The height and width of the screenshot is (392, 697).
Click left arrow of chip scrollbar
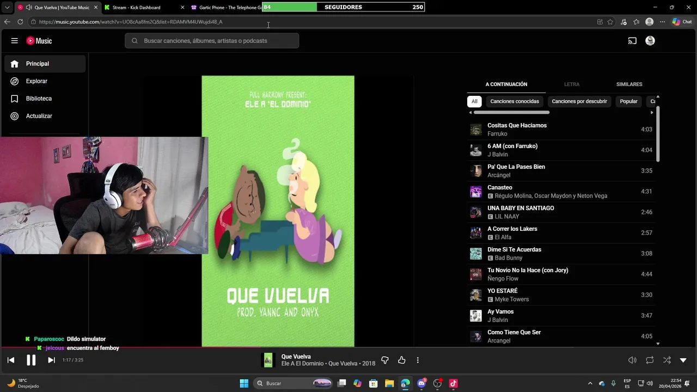click(x=470, y=113)
